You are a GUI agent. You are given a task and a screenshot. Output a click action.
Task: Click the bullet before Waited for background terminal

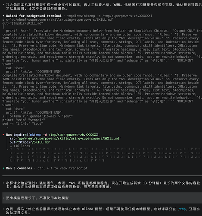(3, 16)
